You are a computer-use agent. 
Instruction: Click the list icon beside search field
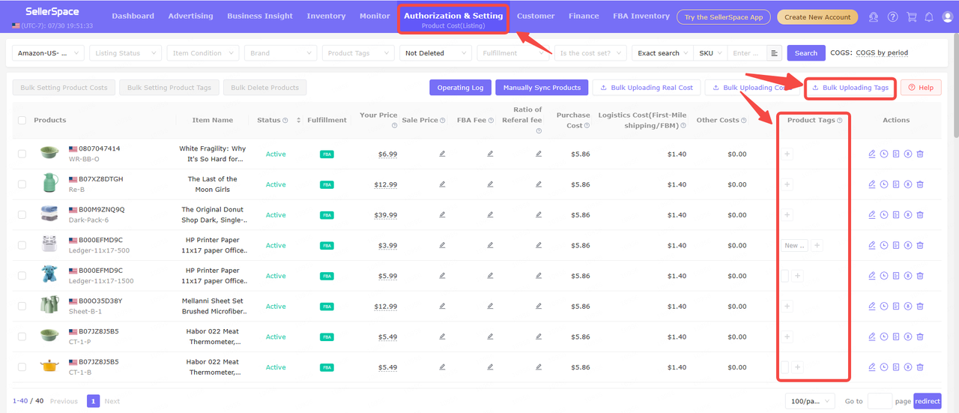pyautogui.click(x=775, y=53)
